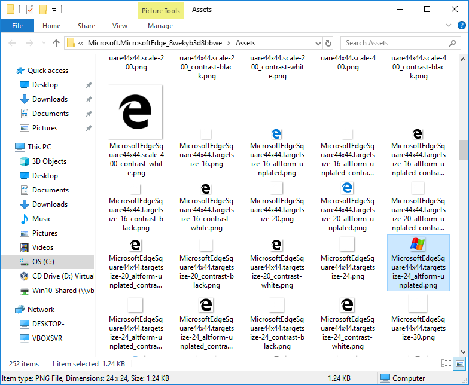Open Desktop under Quick access
Image resolution: width=469 pixels, height=385 pixels.
pos(45,85)
